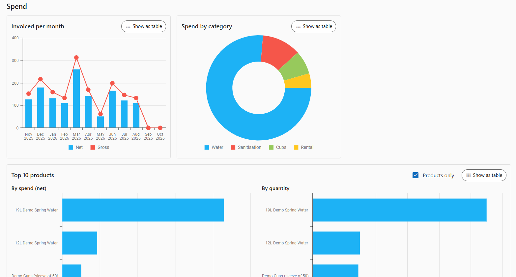Image resolution: width=516 pixels, height=277 pixels.
Task: Click the Jul 2026 net bar
Action: click(124, 114)
